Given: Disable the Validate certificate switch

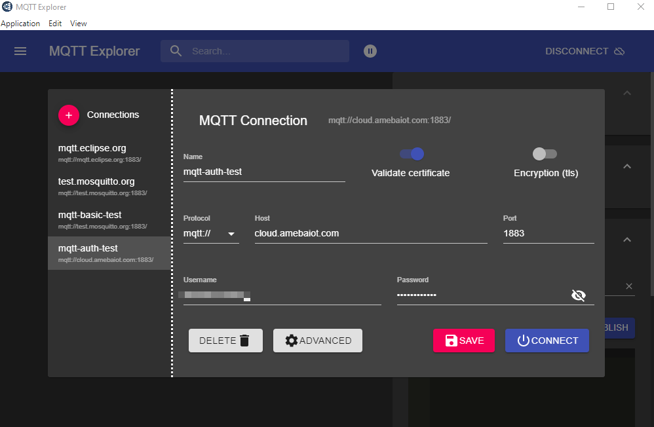Looking at the screenshot, I should 412,154.
